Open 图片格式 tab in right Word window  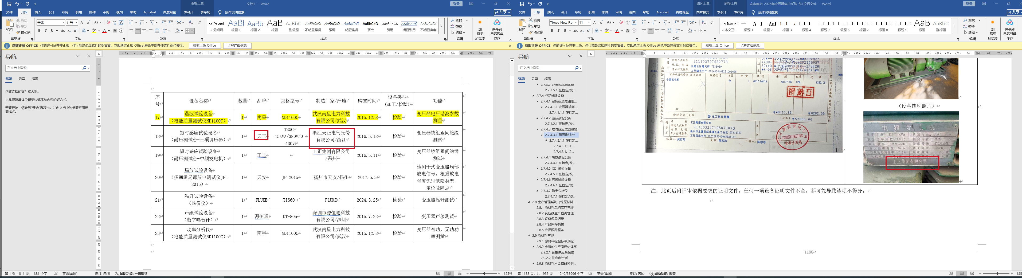point(703,12)
